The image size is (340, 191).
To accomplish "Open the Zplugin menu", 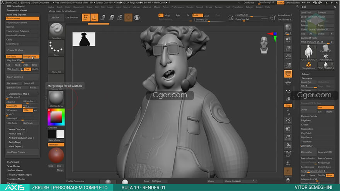I will click(x=249, y=7).
